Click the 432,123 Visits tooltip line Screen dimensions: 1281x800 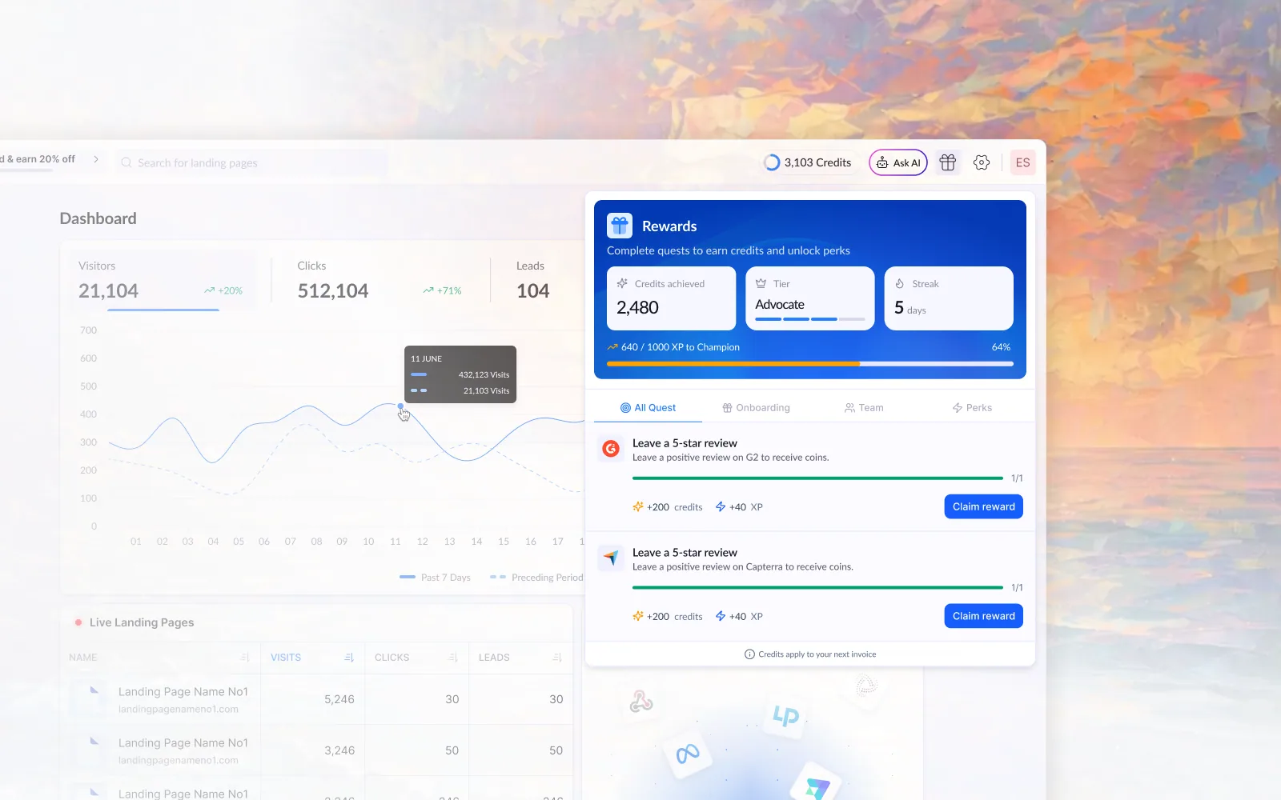tap(460, 374)
